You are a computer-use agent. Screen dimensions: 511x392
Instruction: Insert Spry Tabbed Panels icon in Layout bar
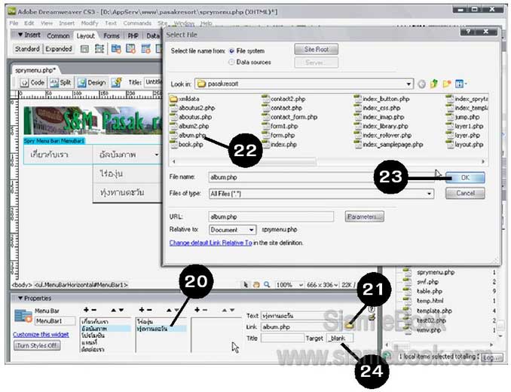click(x=130, y=49)
